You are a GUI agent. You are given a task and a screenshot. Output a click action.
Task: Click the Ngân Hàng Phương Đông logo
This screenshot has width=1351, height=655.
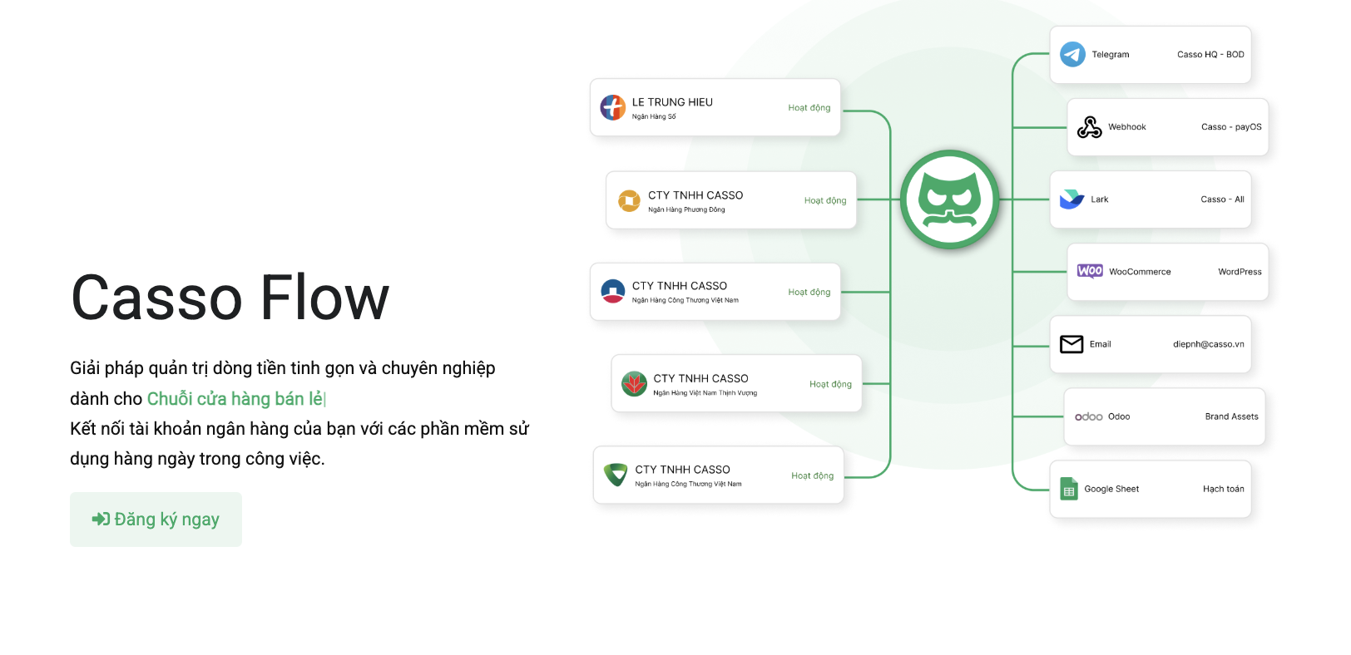(629, 200)
